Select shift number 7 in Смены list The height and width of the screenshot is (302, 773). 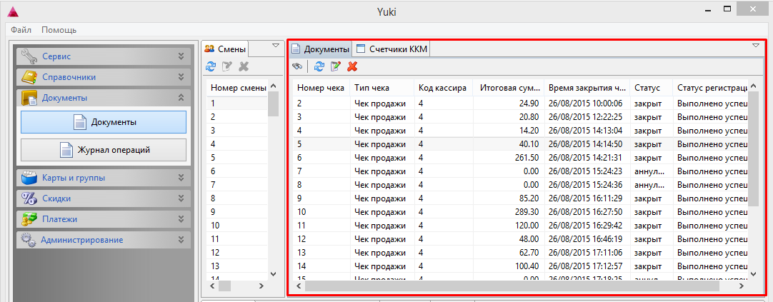click(238, 185)
